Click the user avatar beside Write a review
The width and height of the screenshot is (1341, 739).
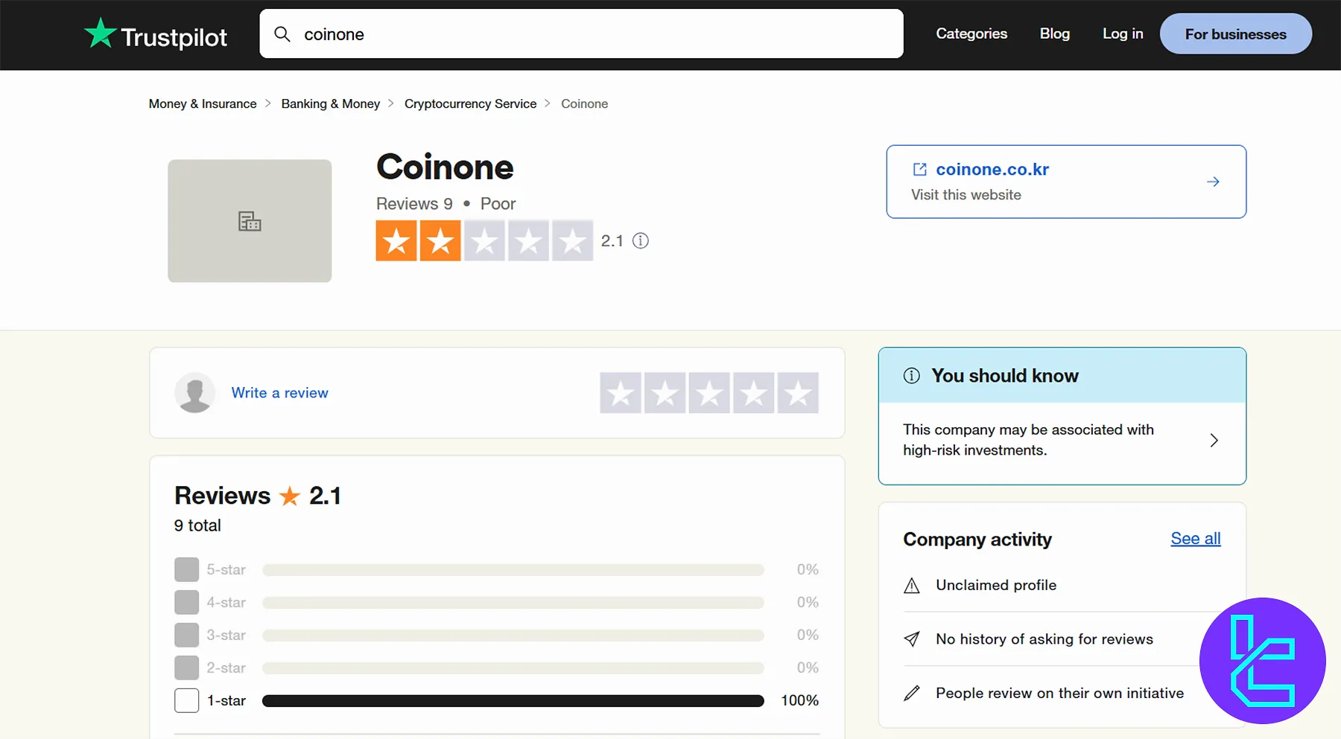195,392
